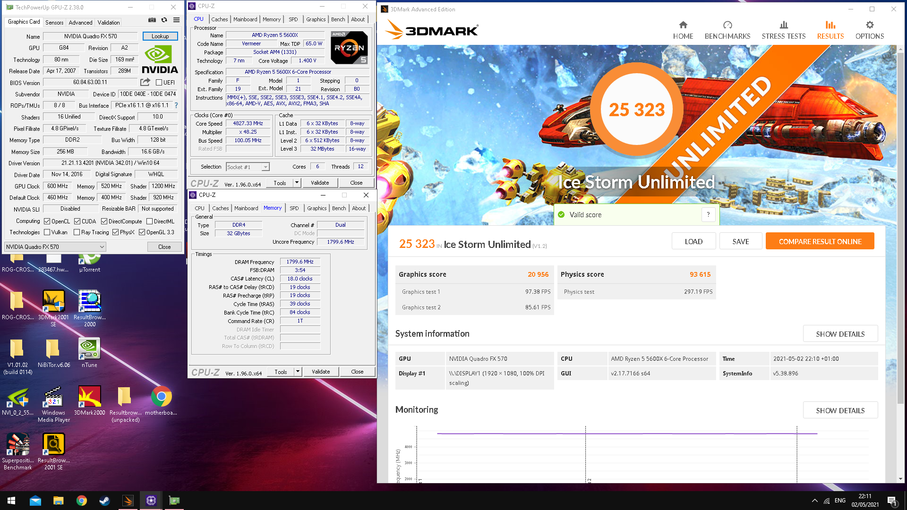Screen dimensions: 907x510
Task: Click the GPU-Z refresh icon
Action: tap(164, 20)
